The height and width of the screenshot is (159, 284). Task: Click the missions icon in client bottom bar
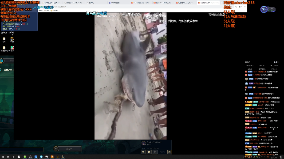149,152
